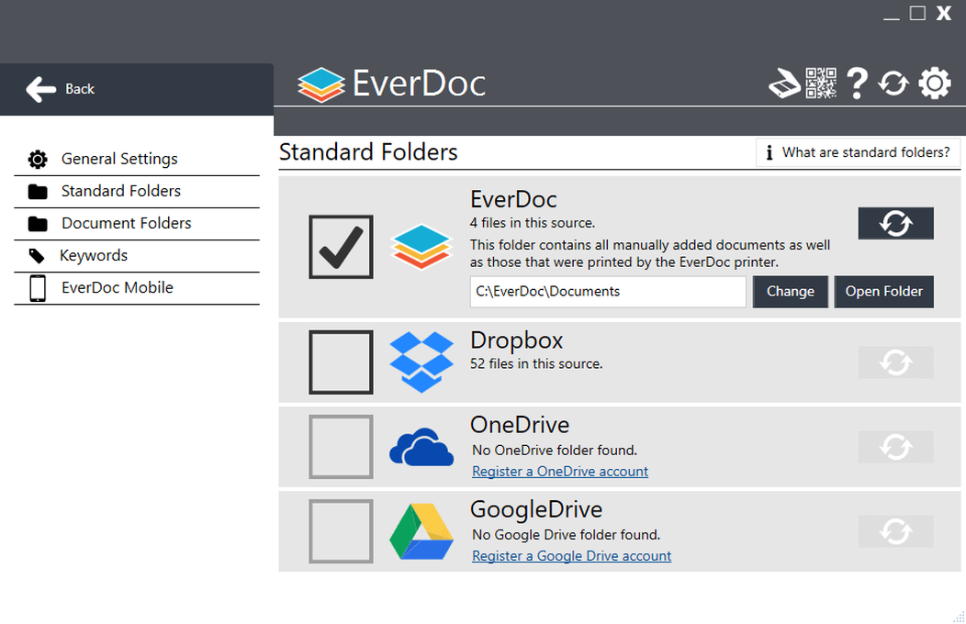This screenshot has width=966, height=624.
Task: Click the Back arrow icon
Action: coord(41,89)
